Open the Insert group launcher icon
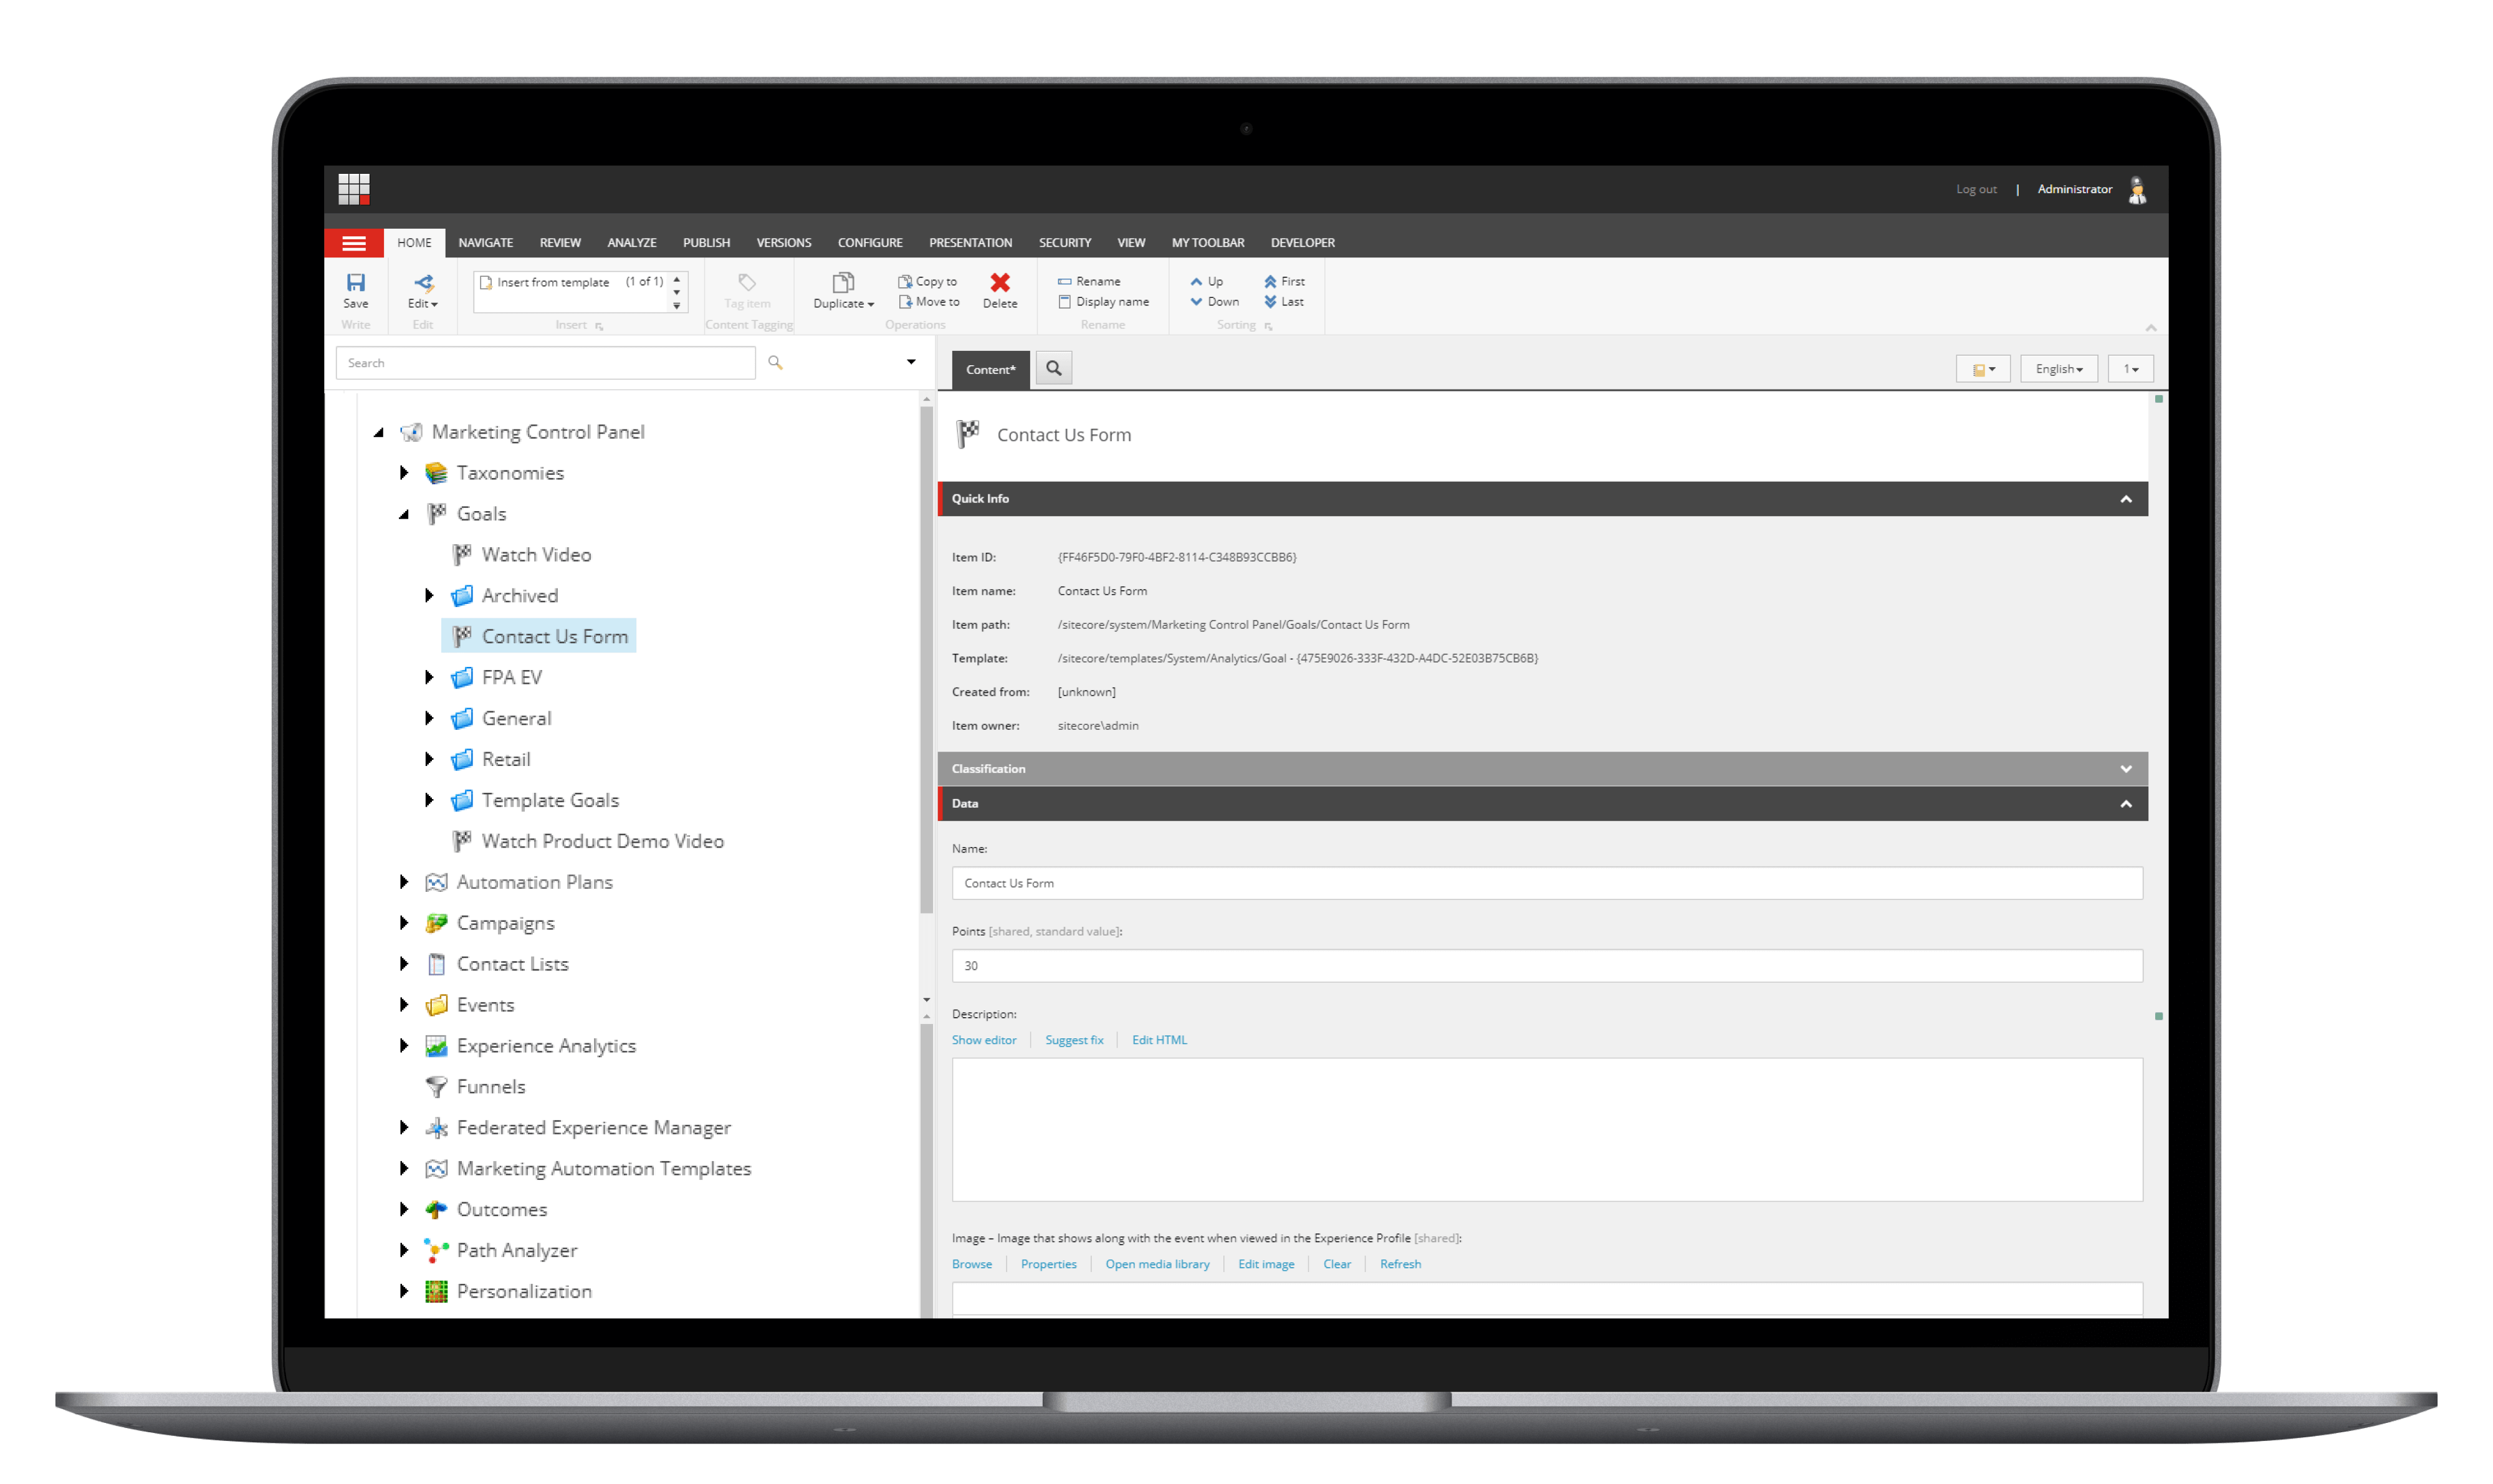2493x1484 pixels. (599, 326)
